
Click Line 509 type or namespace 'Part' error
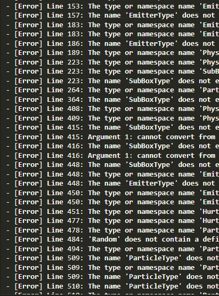click(x=112, y=268)
